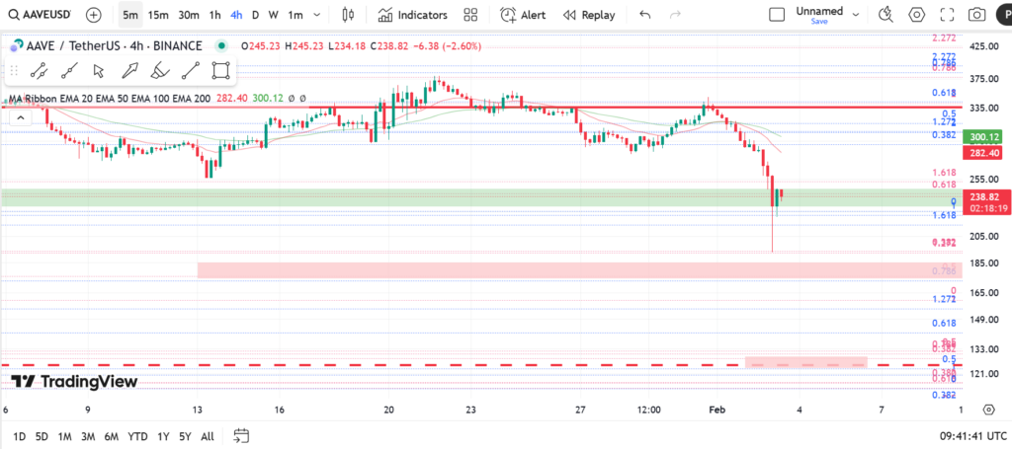1012x449 pixels.
Task: Pick the rectangle shape tool in floating toolbar
Action: (x=220, y=70)
